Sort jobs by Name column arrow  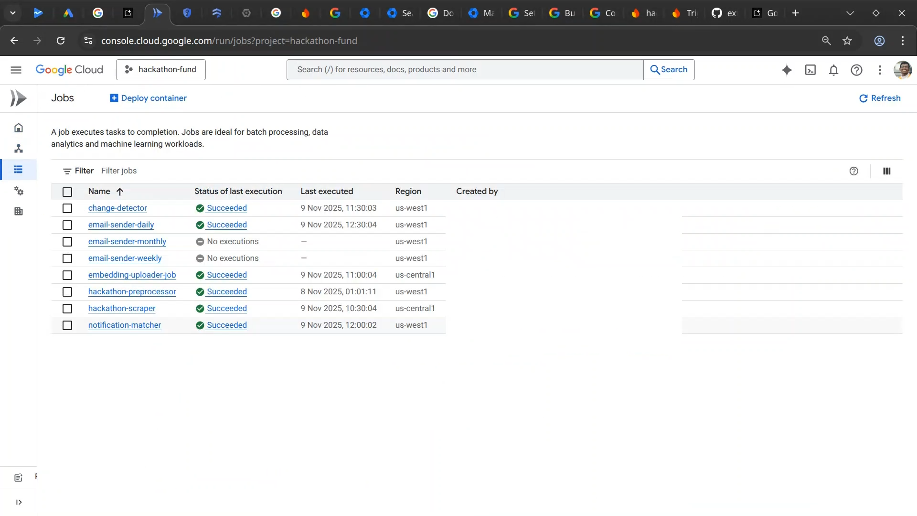click(x=120, y=192)
